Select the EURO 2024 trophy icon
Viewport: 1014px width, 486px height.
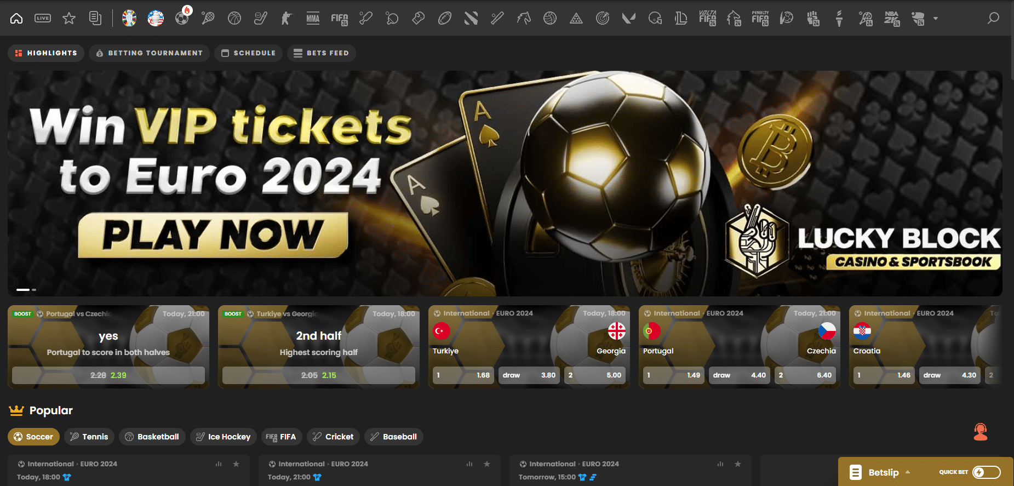(129, 18)
